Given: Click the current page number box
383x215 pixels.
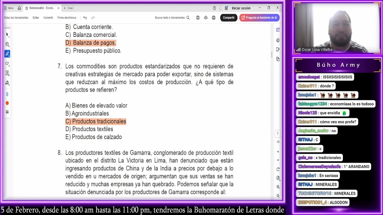Looking at the screenshot, I should (277, 133).
